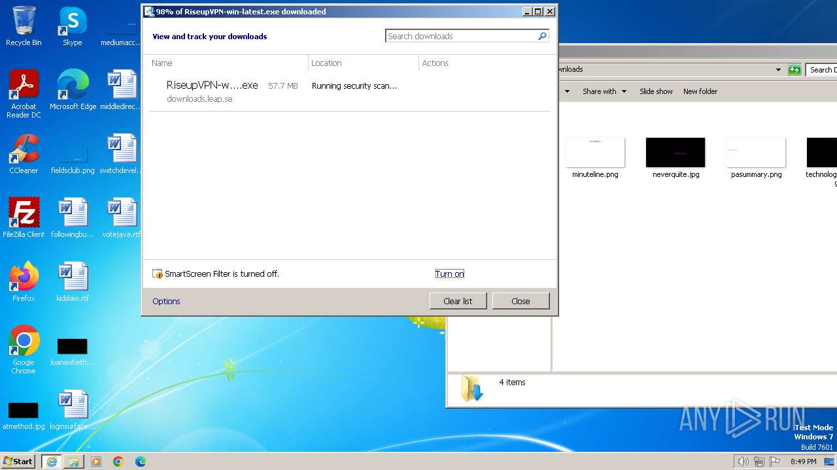Image resolution: width=837 pixels, height=470 pixels.
Task: Open the Recycle Bin desktop icon
Action: coord(24,27)
